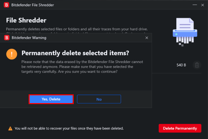Click the not able to recover files notice

point(69,128)
